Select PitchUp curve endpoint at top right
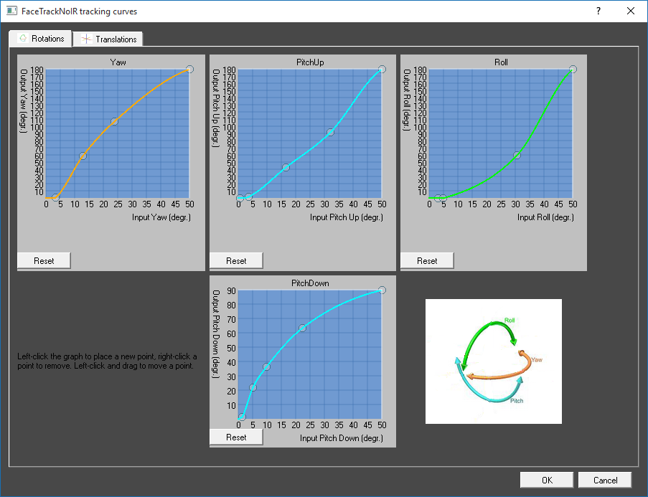Viewport: 648px width, 497px height. 382,69
